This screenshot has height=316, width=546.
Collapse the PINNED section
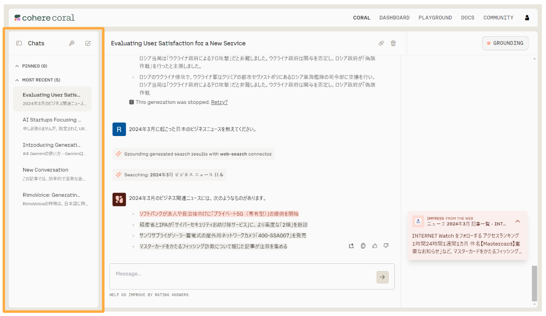coord(18,65)
